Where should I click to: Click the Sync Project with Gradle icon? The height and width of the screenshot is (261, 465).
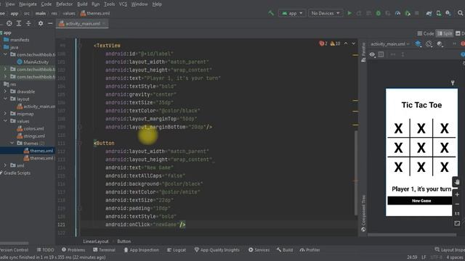coord(429,13)
